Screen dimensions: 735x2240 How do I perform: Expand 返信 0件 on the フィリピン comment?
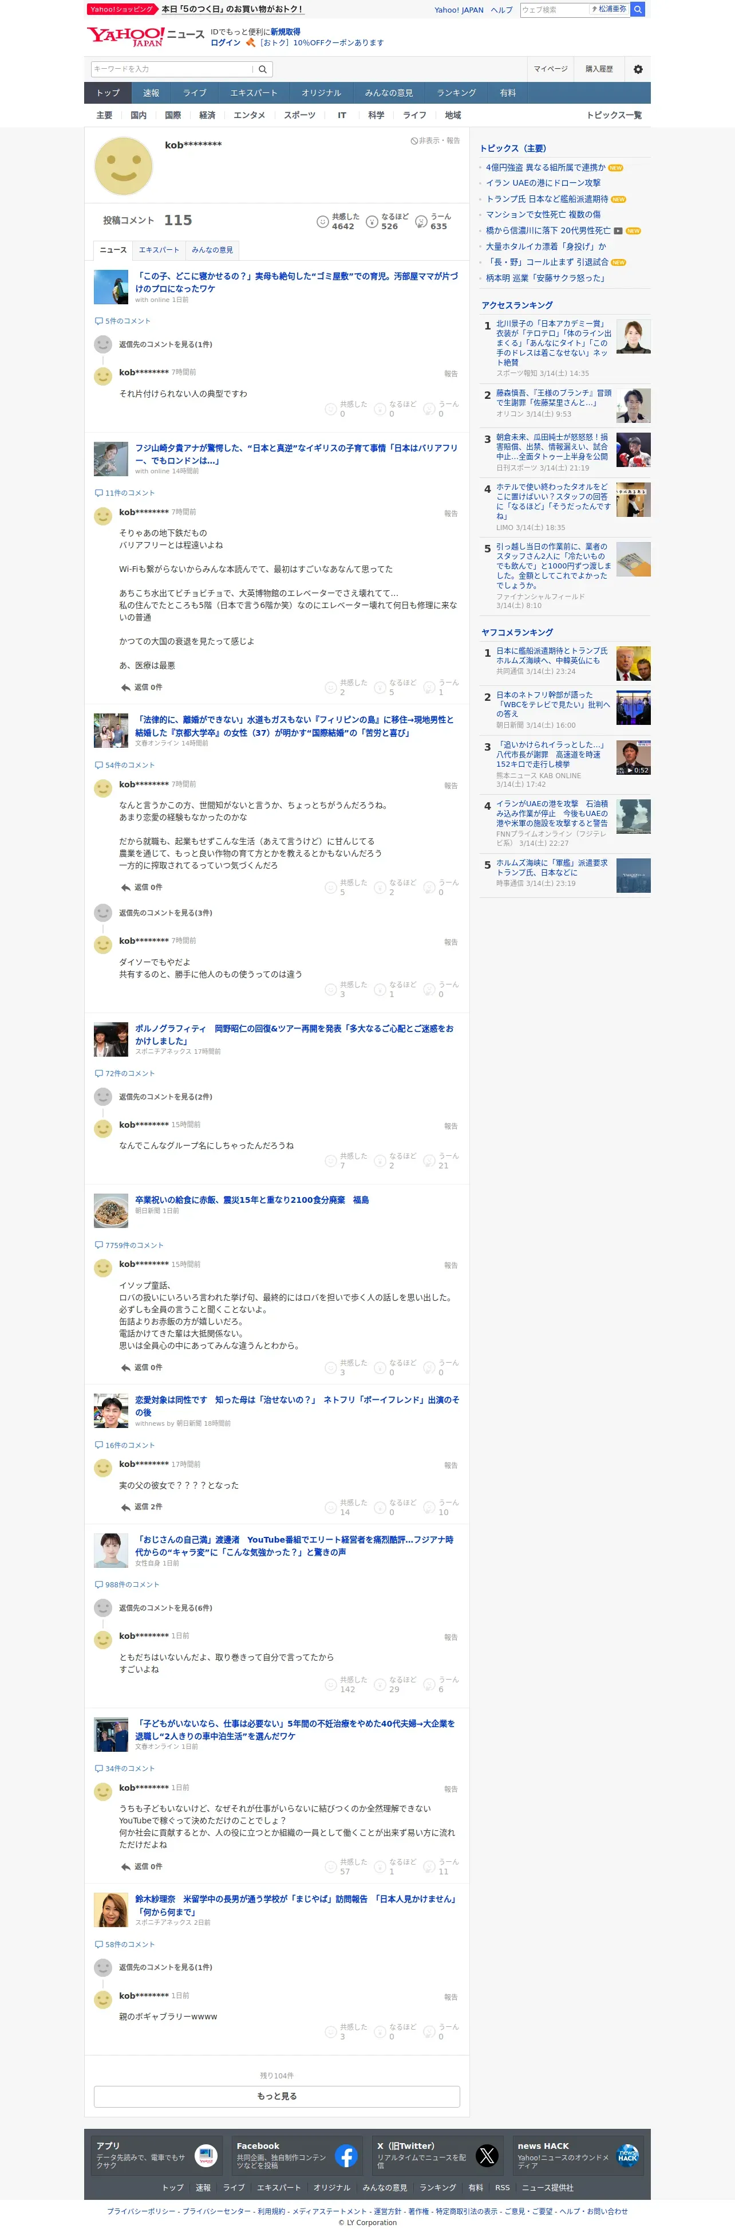tap(141, 887)
